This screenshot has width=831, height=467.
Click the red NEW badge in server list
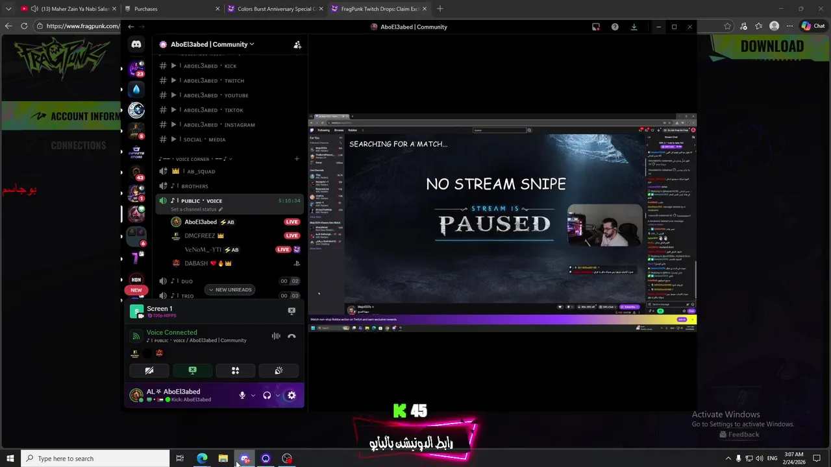[136, 290]
